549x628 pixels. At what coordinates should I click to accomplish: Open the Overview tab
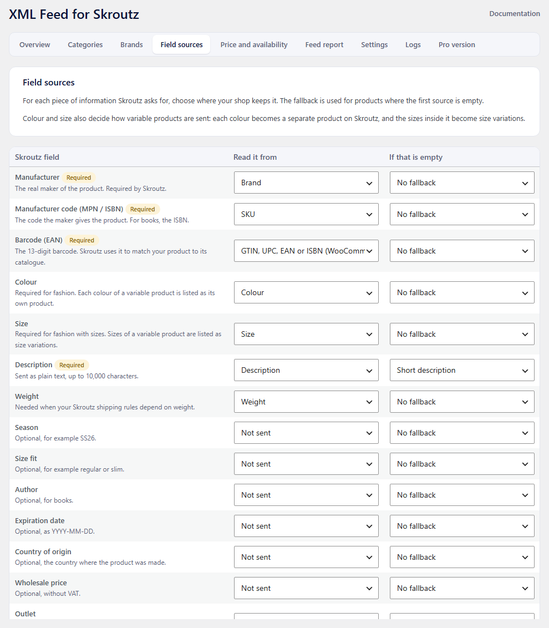click(x=35, y=44)
